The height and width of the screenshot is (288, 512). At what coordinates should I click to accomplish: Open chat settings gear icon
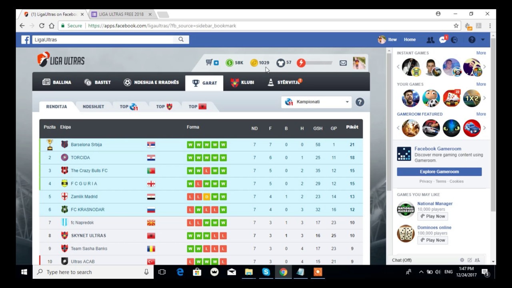(x=462, y=260)
